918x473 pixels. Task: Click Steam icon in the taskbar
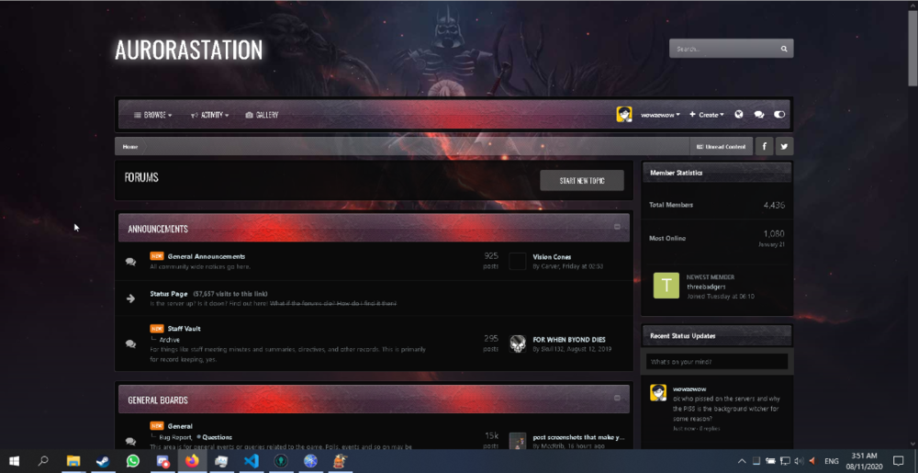103,460
